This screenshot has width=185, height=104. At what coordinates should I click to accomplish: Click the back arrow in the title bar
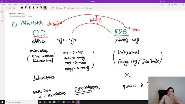pyautogui.click(x=2, y=1)
